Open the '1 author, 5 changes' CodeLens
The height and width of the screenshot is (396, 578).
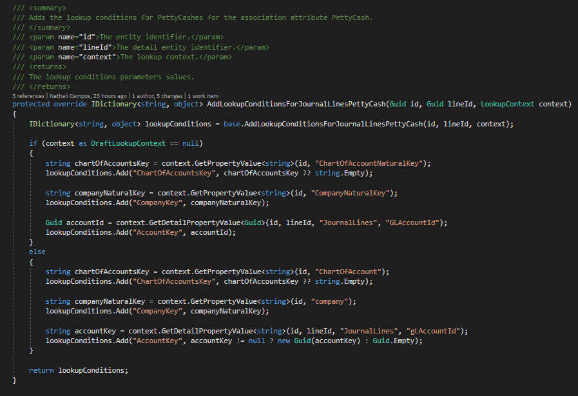(157, 96)
